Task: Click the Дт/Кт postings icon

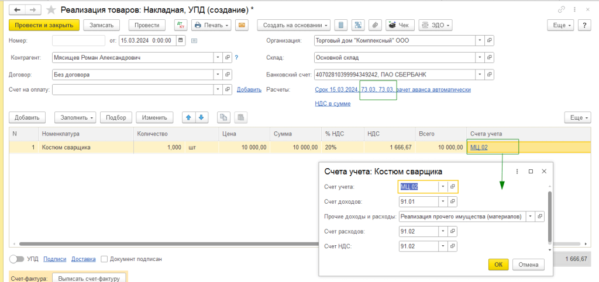Action: click(x=180, y=25)
